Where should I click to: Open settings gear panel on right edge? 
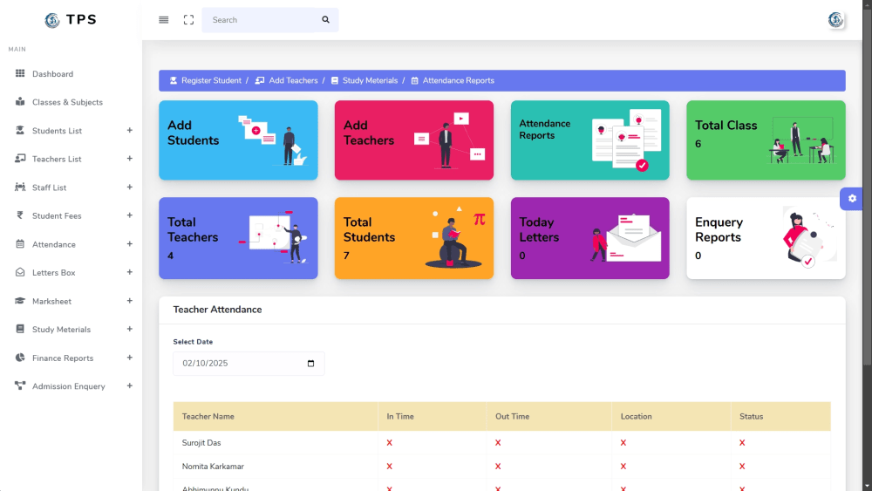852,199
